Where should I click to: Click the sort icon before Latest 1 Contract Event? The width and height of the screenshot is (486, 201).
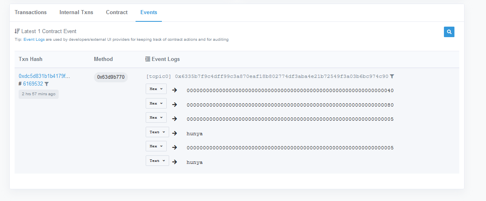click(x=17, y=31)
